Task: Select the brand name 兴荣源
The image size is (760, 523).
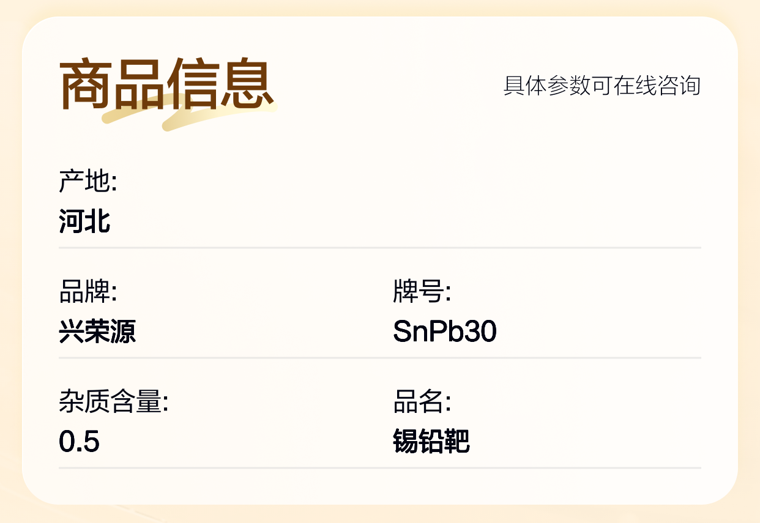Action: coord(97,332)
